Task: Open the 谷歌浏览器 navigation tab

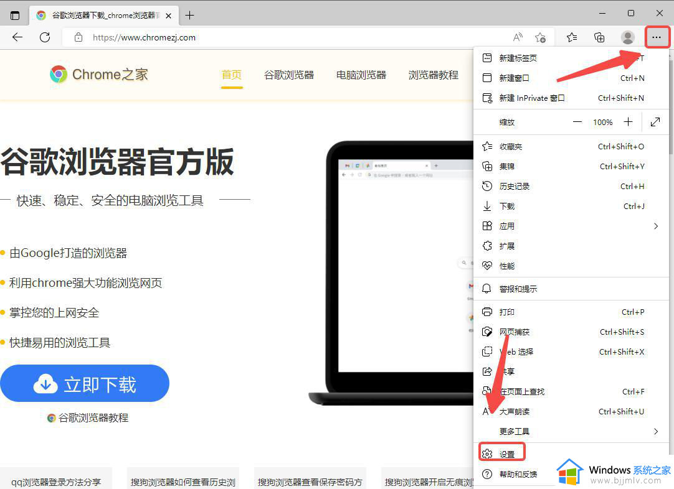Action: (289, 75)
